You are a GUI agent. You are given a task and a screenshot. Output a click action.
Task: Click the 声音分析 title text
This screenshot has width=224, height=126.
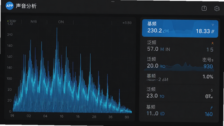[26, 6]
